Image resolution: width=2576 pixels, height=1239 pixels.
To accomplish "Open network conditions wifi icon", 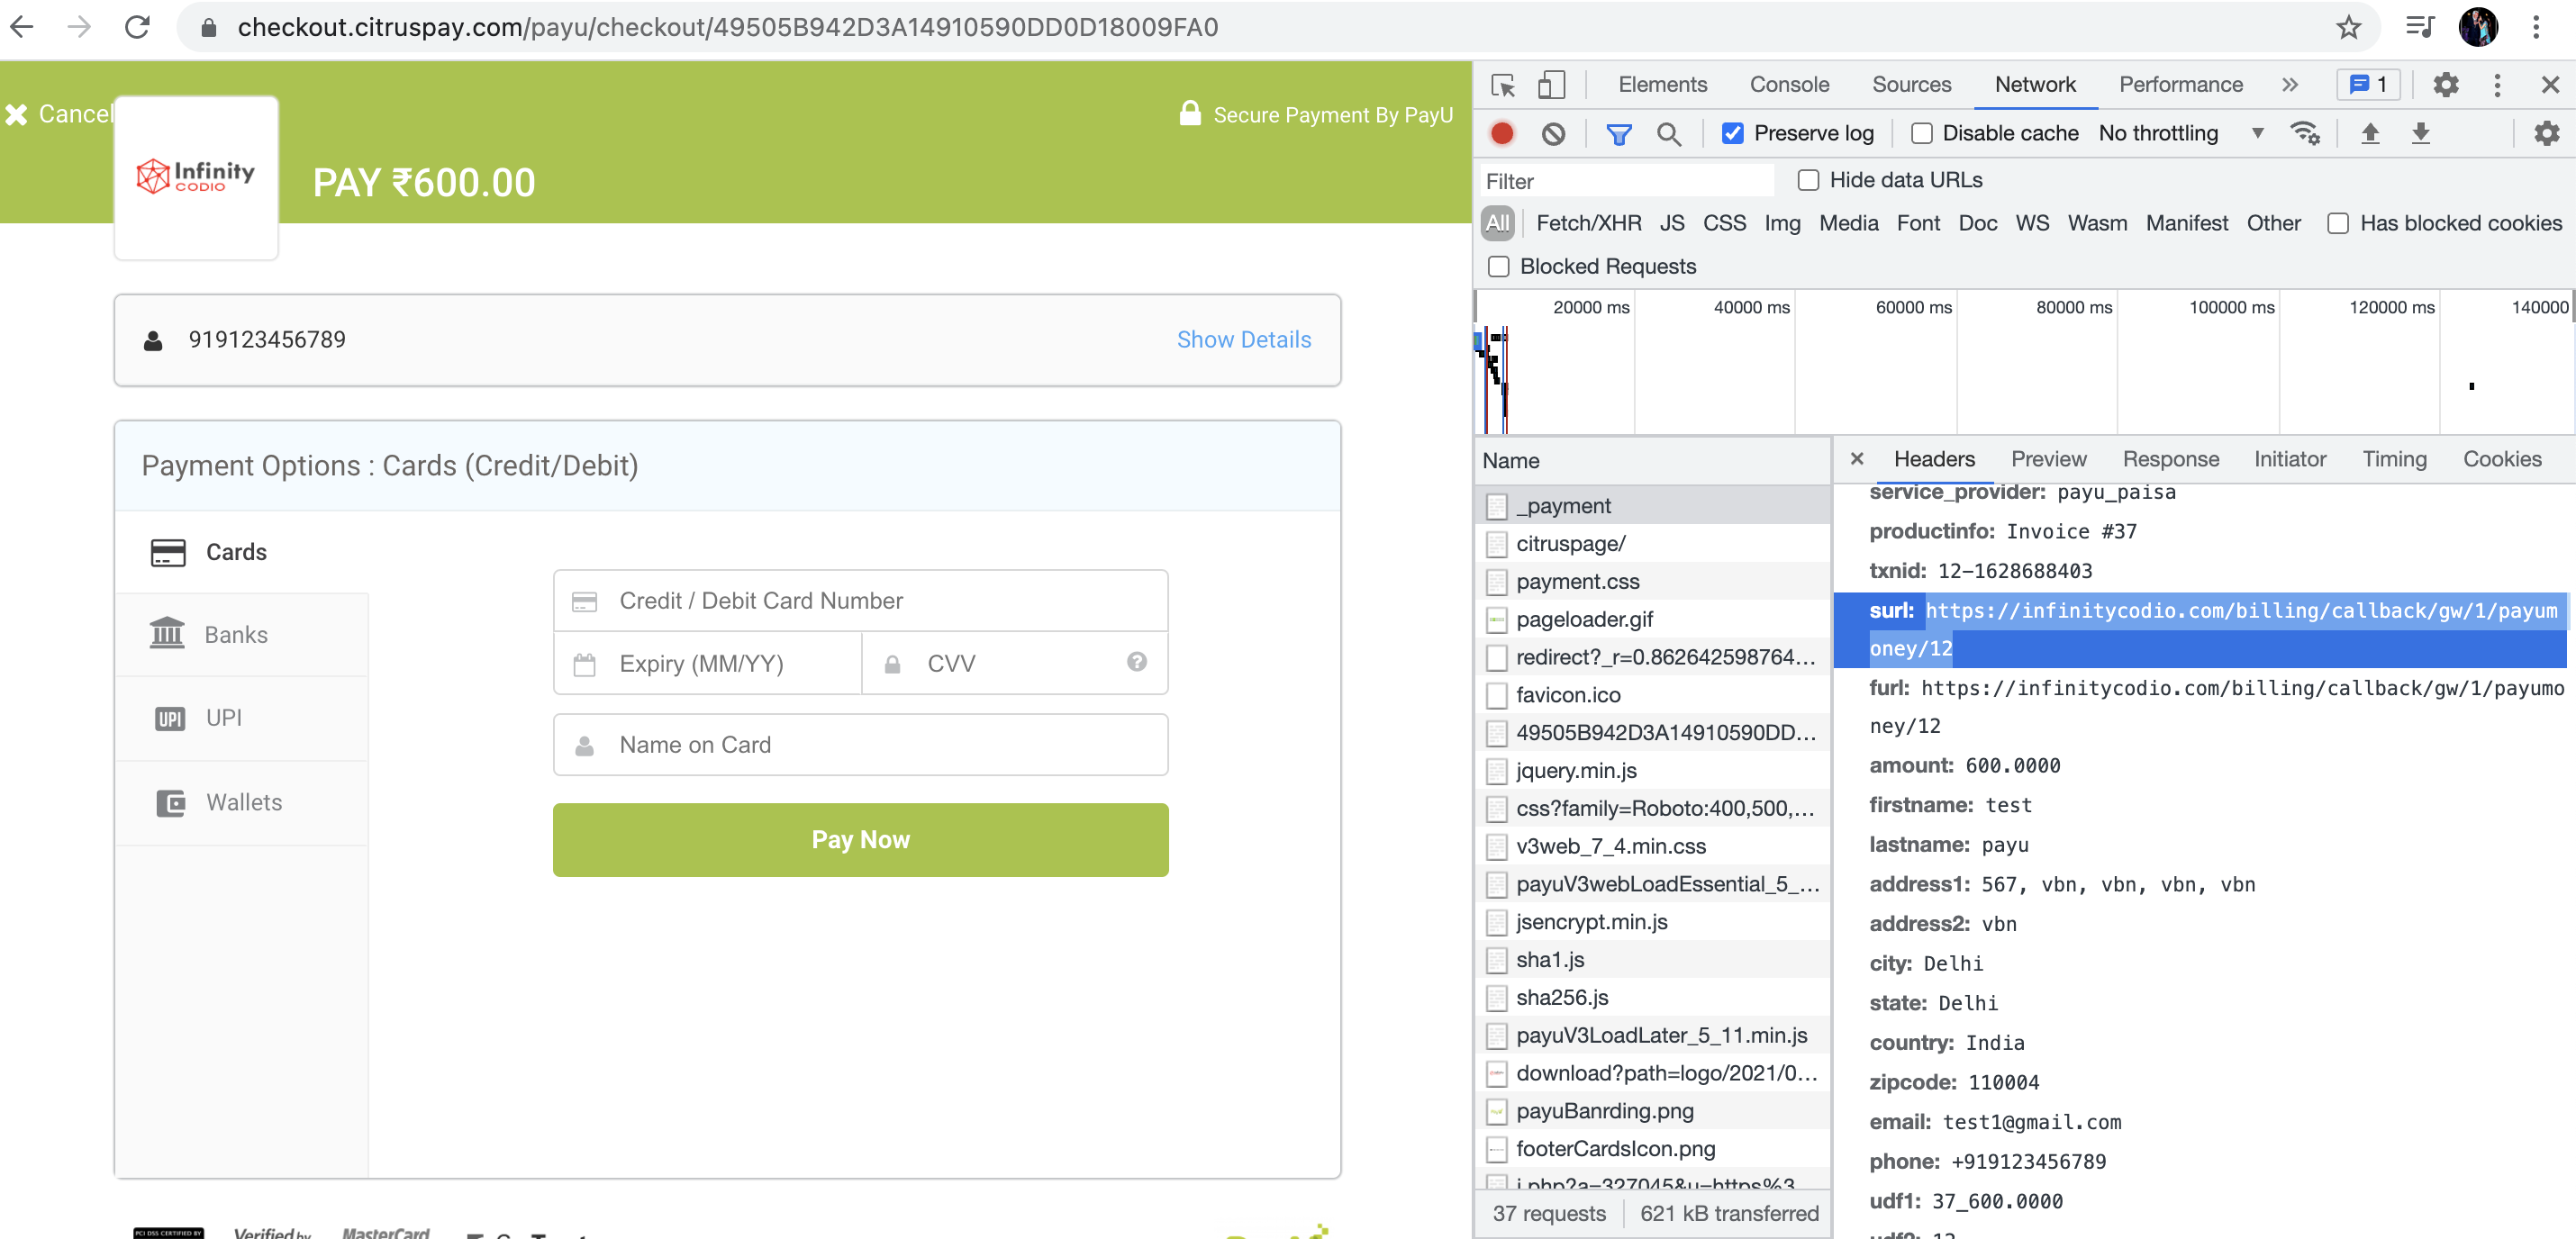I will click(x=2304, y=133).
